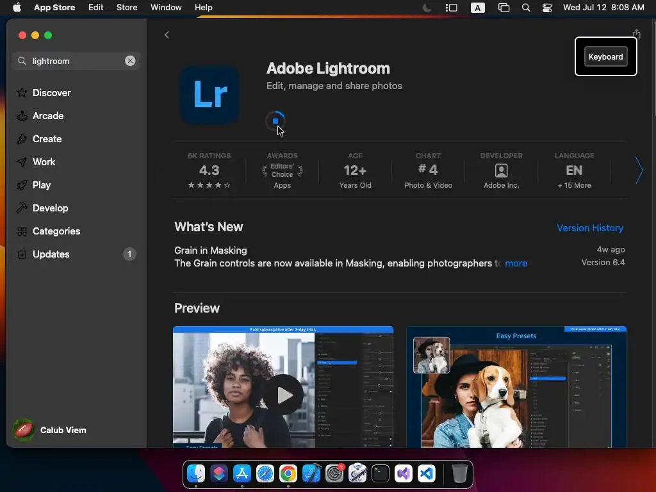This screenshot has width=656, height=492.
Task: Open Finder from the Dock
Action: [196, 473]
